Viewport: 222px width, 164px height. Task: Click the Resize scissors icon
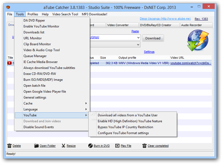(63, 146)
